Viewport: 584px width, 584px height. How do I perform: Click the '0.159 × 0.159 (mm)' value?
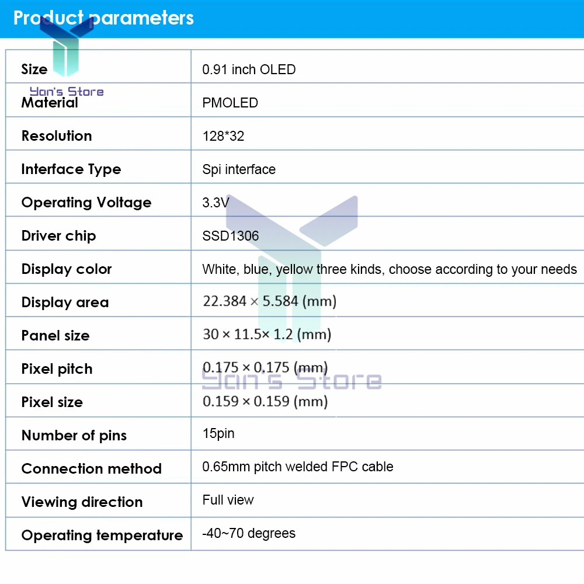265,402
